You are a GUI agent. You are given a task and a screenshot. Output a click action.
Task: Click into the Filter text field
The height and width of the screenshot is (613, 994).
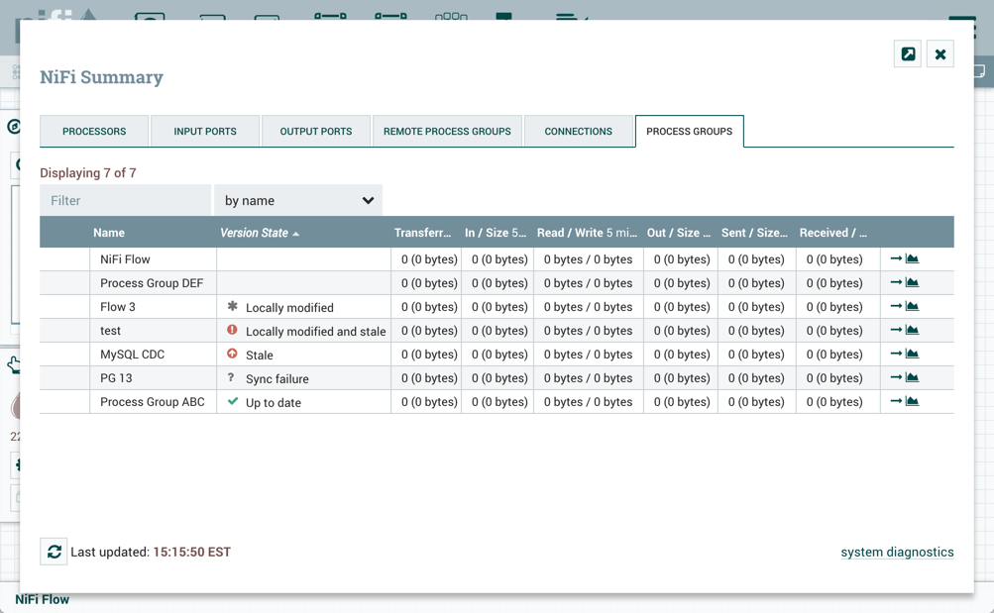point(125,201)
